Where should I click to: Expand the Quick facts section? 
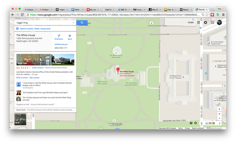coord(45,110)
